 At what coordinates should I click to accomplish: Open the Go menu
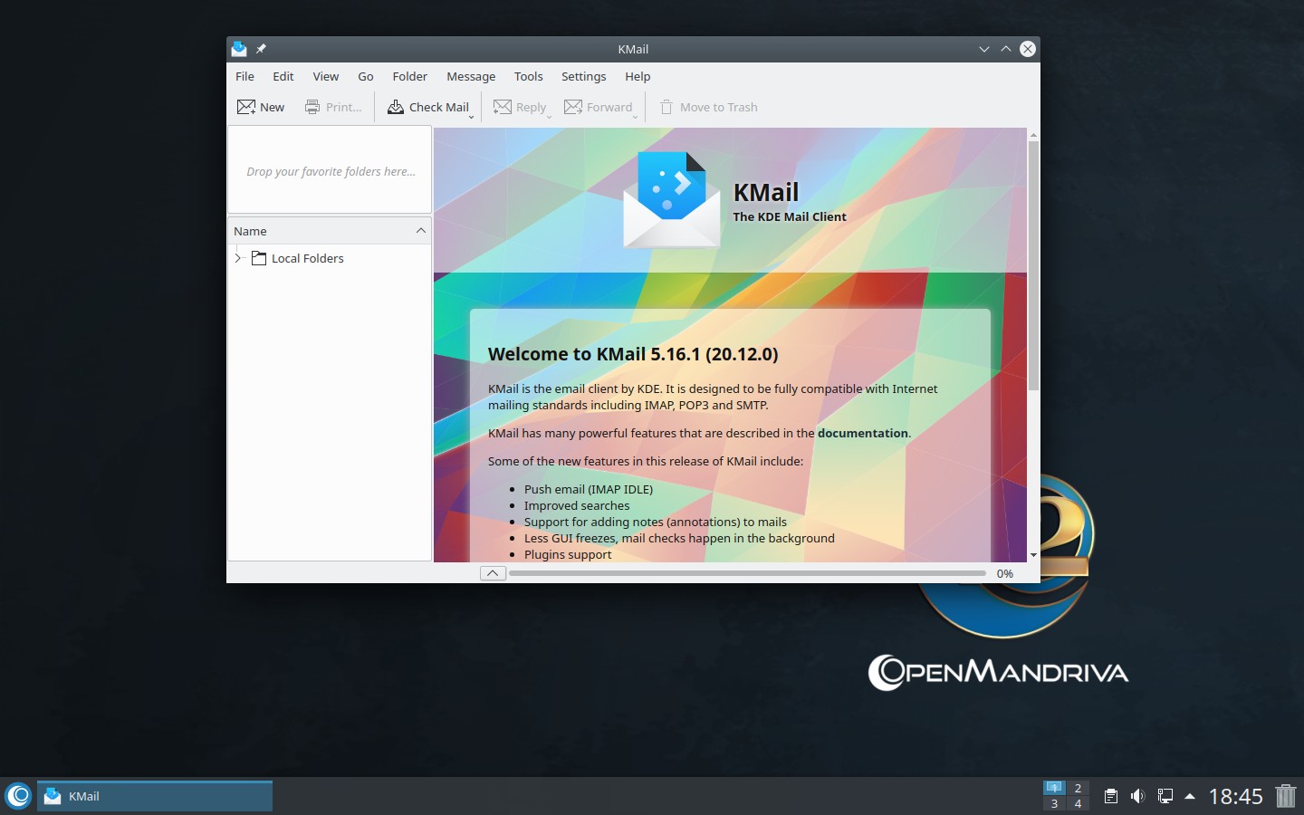366,76
